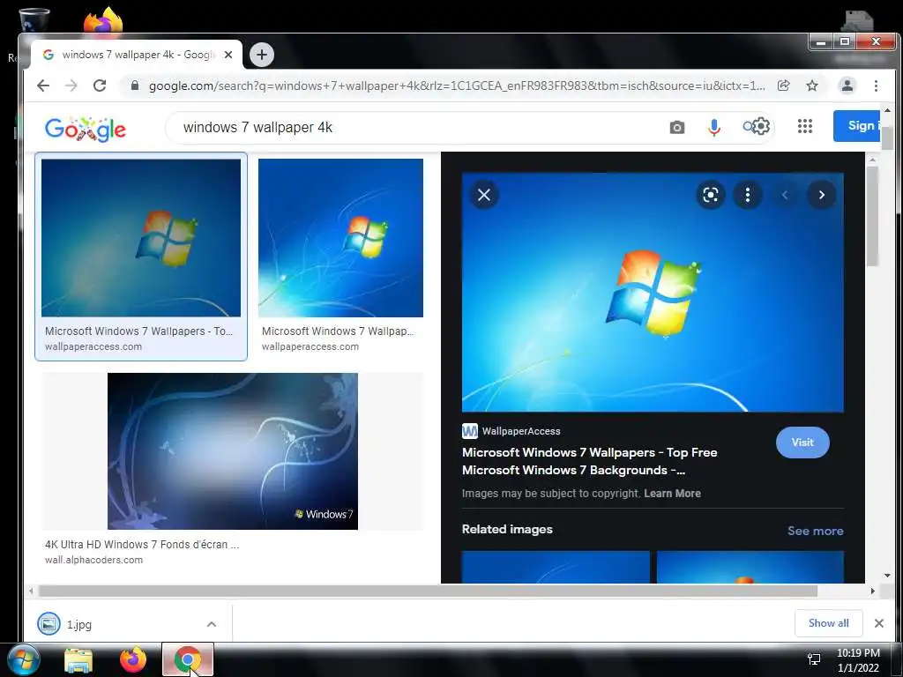Bookmark this page with the star
The image size is (903, 677).
click(x=812, y=86)
